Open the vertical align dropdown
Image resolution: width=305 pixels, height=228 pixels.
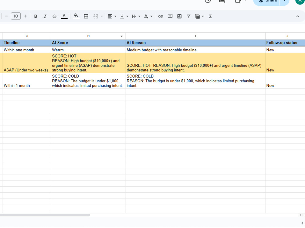coord(124,16)
